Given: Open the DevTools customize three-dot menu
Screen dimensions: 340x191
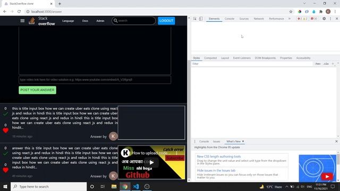Looking at the screenshot, I should 330,19.
